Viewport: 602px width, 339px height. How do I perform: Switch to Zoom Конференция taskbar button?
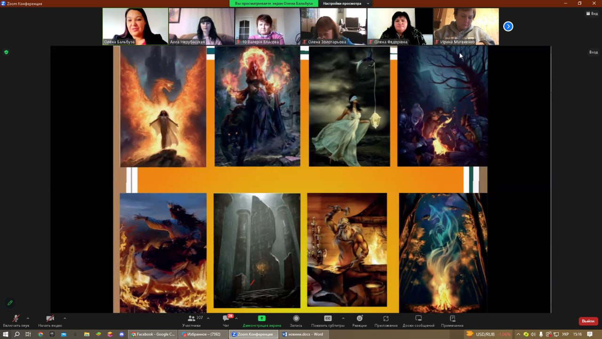pyautogui.click(x=253, y=334)
